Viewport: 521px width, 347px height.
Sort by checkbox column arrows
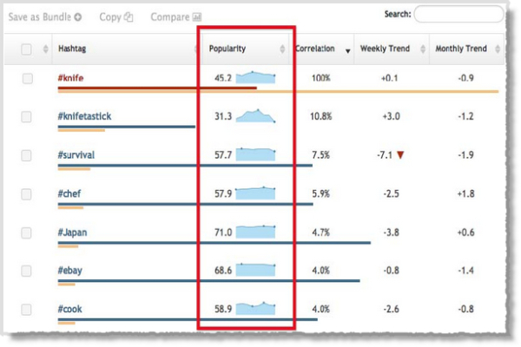(x=45, y=49)
